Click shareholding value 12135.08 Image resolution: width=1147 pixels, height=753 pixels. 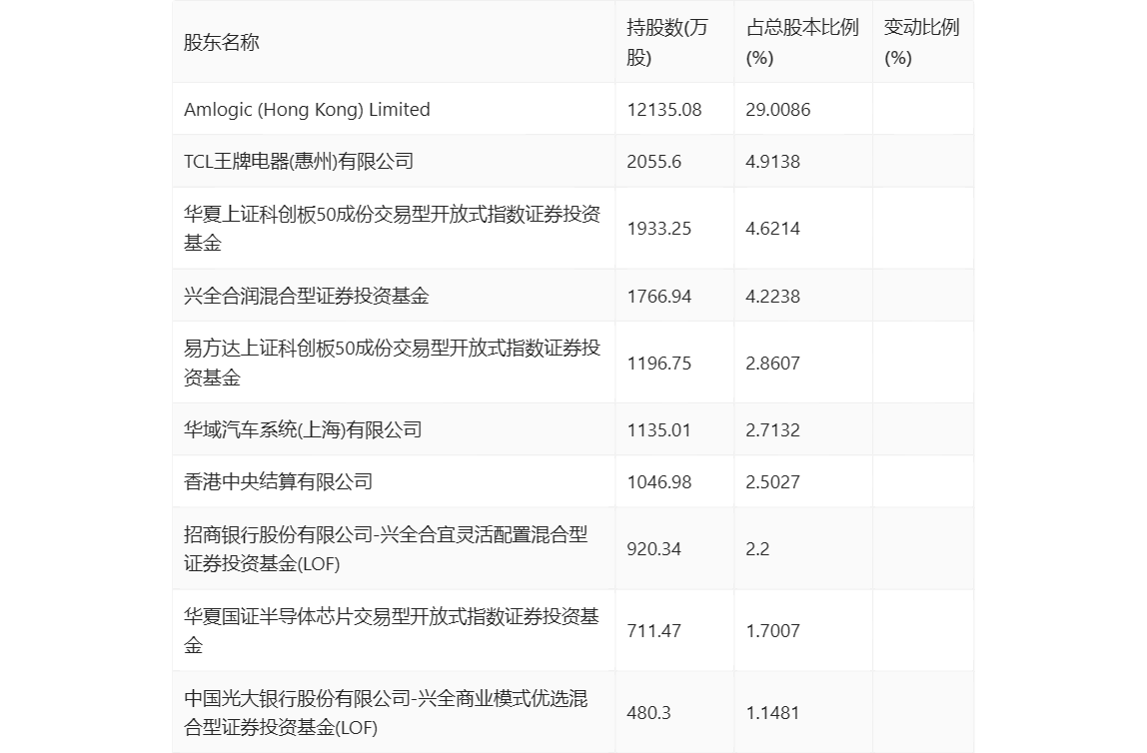(663, 110)
